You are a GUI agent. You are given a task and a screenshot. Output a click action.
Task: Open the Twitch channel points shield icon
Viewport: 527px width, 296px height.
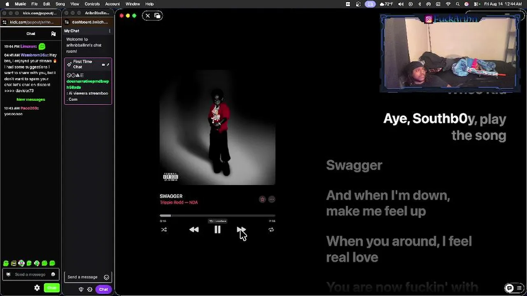pos(81,289)
